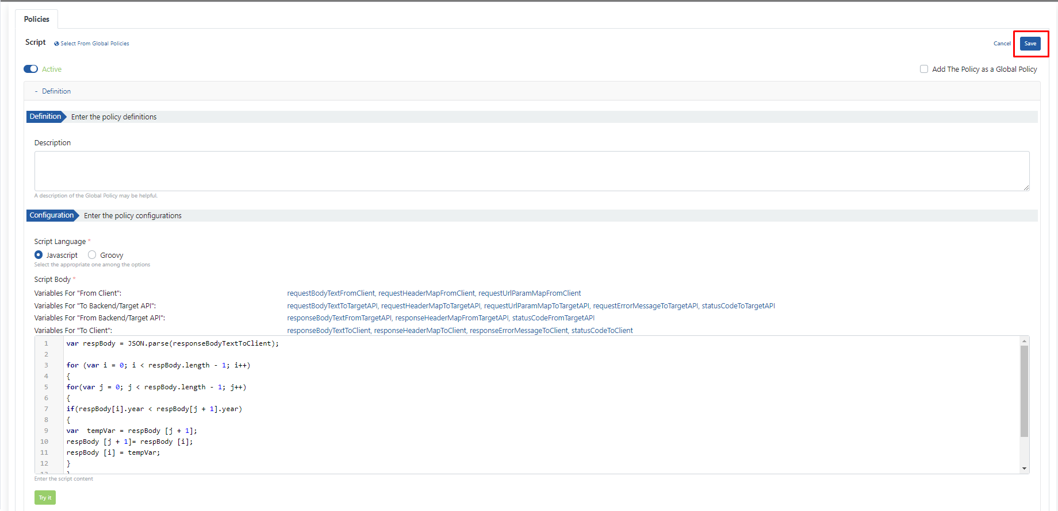Open the Policies tab
The image size is (1058, 511).
click(37, 19)
